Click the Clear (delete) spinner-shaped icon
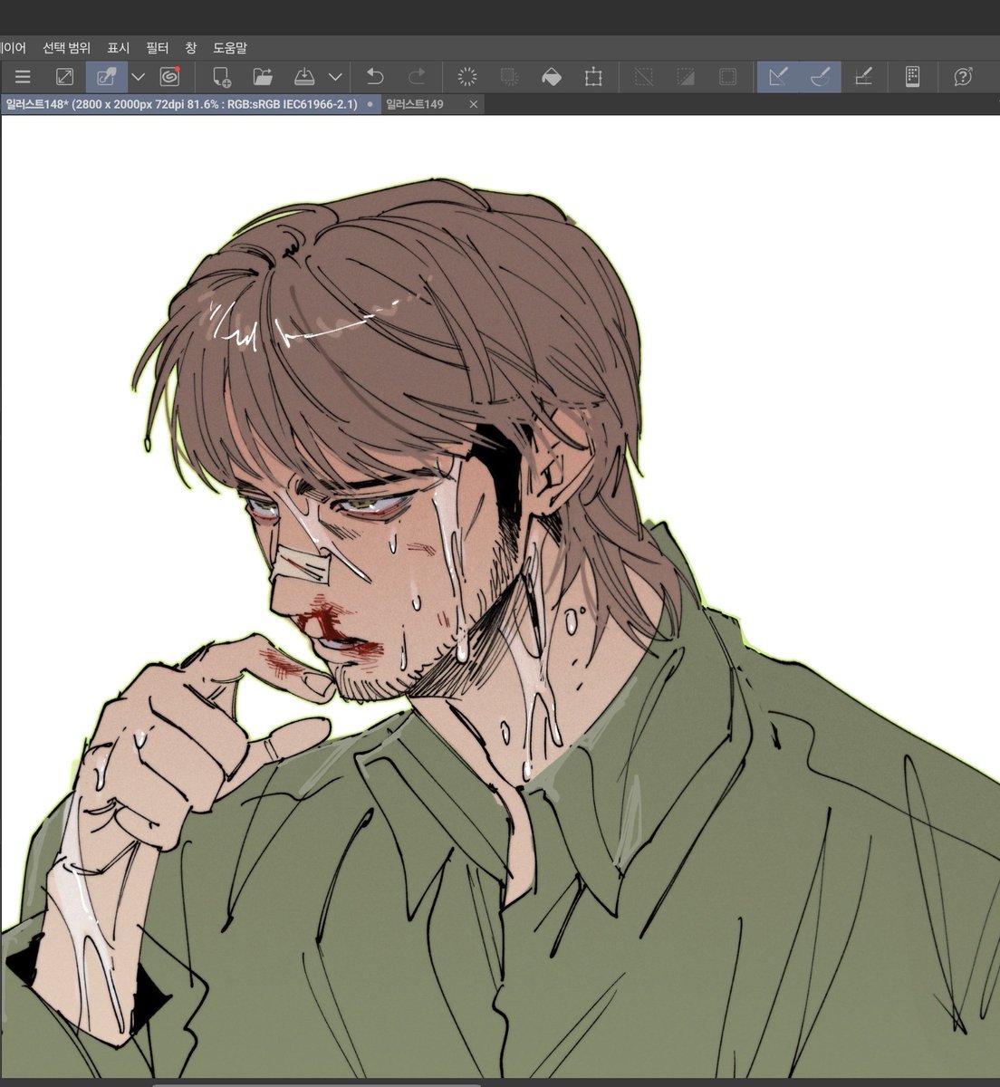 (x=467, y=77)
